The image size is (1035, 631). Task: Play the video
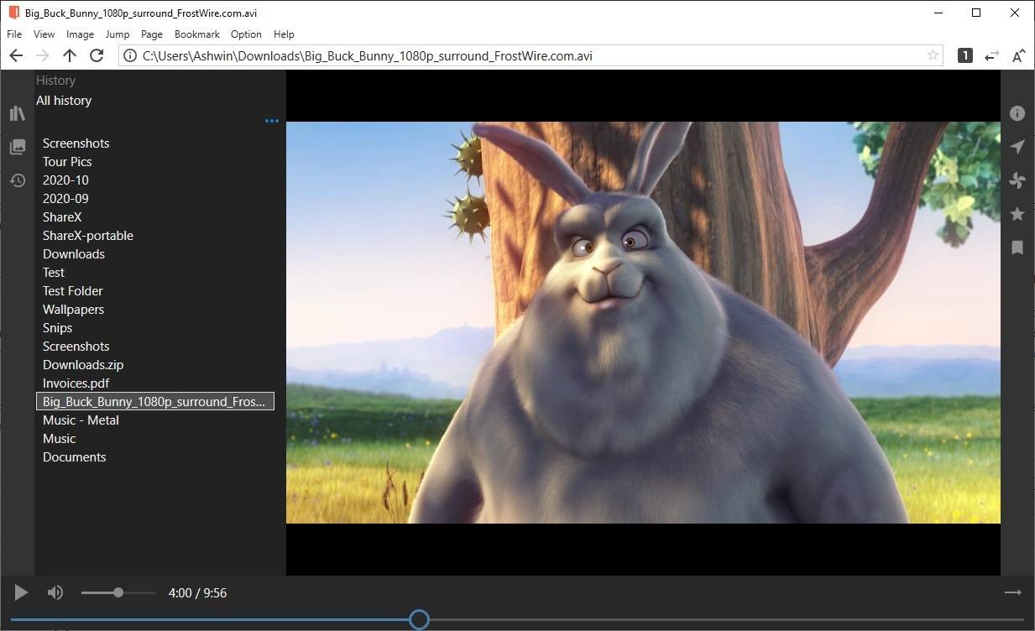[x=21, y=592]
